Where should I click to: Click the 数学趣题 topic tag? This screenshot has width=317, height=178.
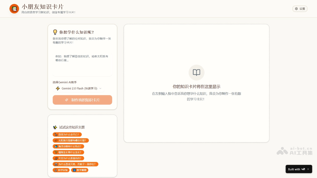tap(80, 170)
